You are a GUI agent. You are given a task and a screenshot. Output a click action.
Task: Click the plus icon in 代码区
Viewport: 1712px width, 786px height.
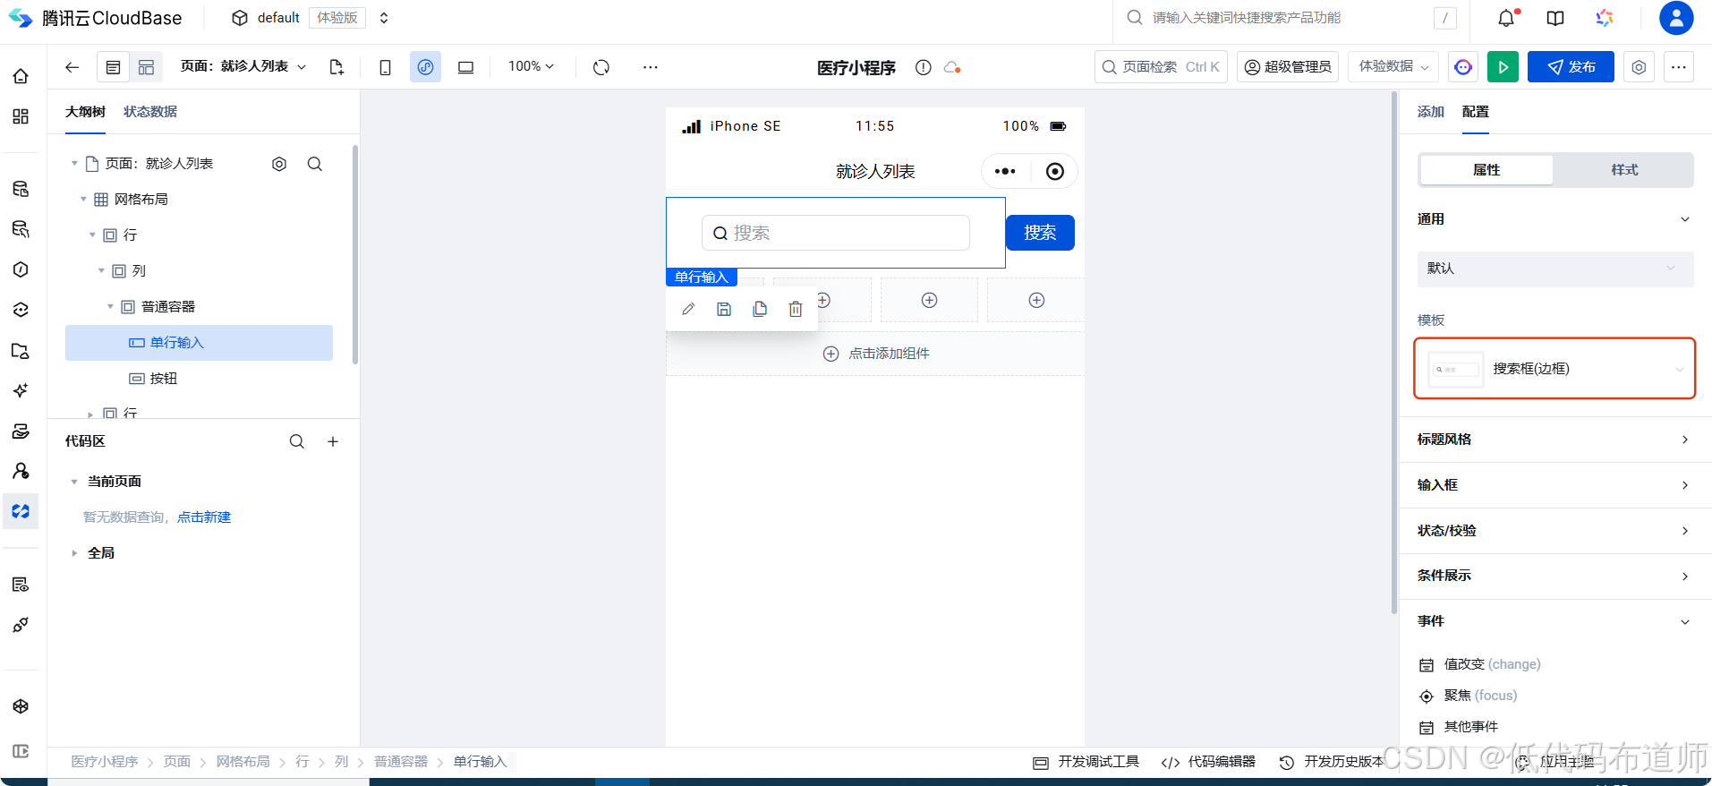pos(333,441)
